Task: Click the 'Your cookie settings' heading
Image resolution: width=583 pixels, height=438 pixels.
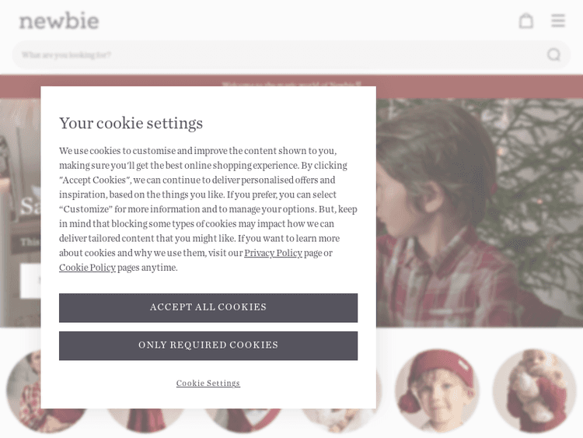Action: pyautogui.click(x=131, y=123)
